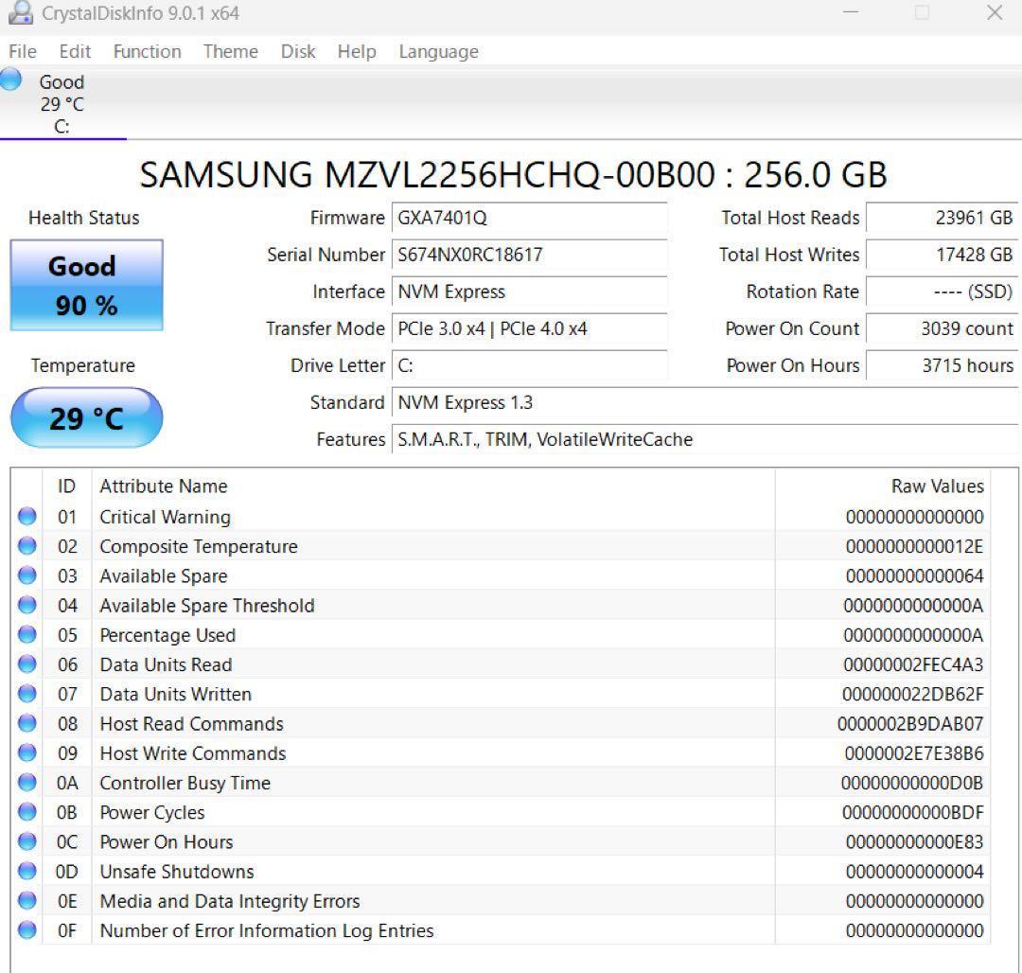This screenshot has width=1022, height=973.
Task: Click the status icon beside Host Read Commands
Action: [27, 723]
